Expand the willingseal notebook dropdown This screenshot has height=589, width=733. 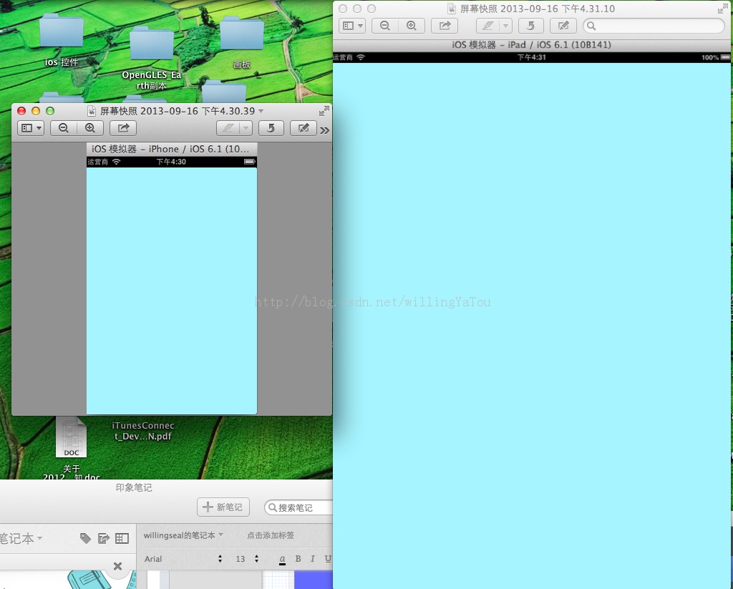pyautogui.click(x=183, y=535)
